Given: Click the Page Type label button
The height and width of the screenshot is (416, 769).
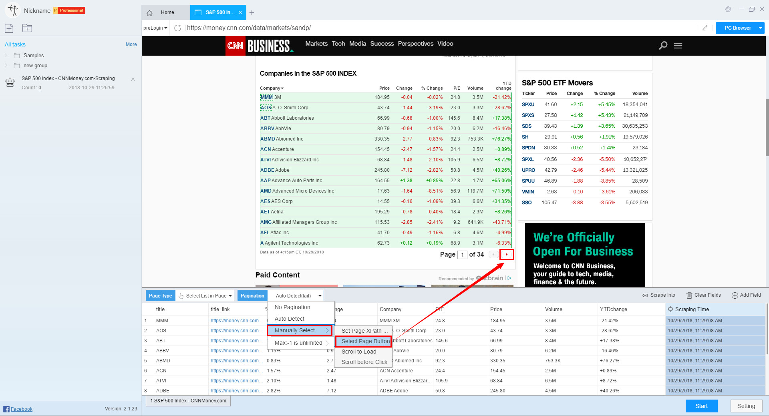Looking at the screenshot, I should coord(161,296).
